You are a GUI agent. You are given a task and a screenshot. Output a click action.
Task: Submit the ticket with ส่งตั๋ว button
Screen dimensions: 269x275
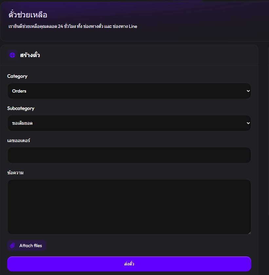click(129, 264)
